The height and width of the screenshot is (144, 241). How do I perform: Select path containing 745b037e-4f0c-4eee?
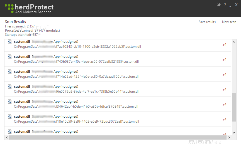coord(76,62)
